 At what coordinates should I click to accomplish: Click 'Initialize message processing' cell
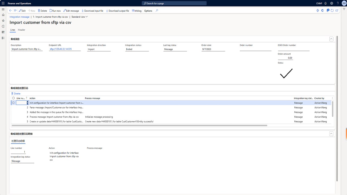tap(99, 117)
